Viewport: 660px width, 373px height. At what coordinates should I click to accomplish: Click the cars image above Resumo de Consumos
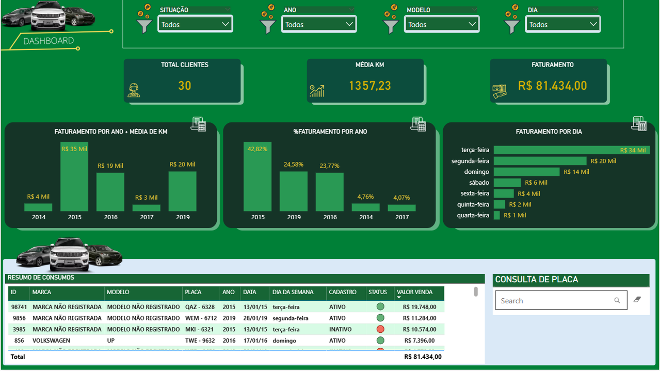69,254
